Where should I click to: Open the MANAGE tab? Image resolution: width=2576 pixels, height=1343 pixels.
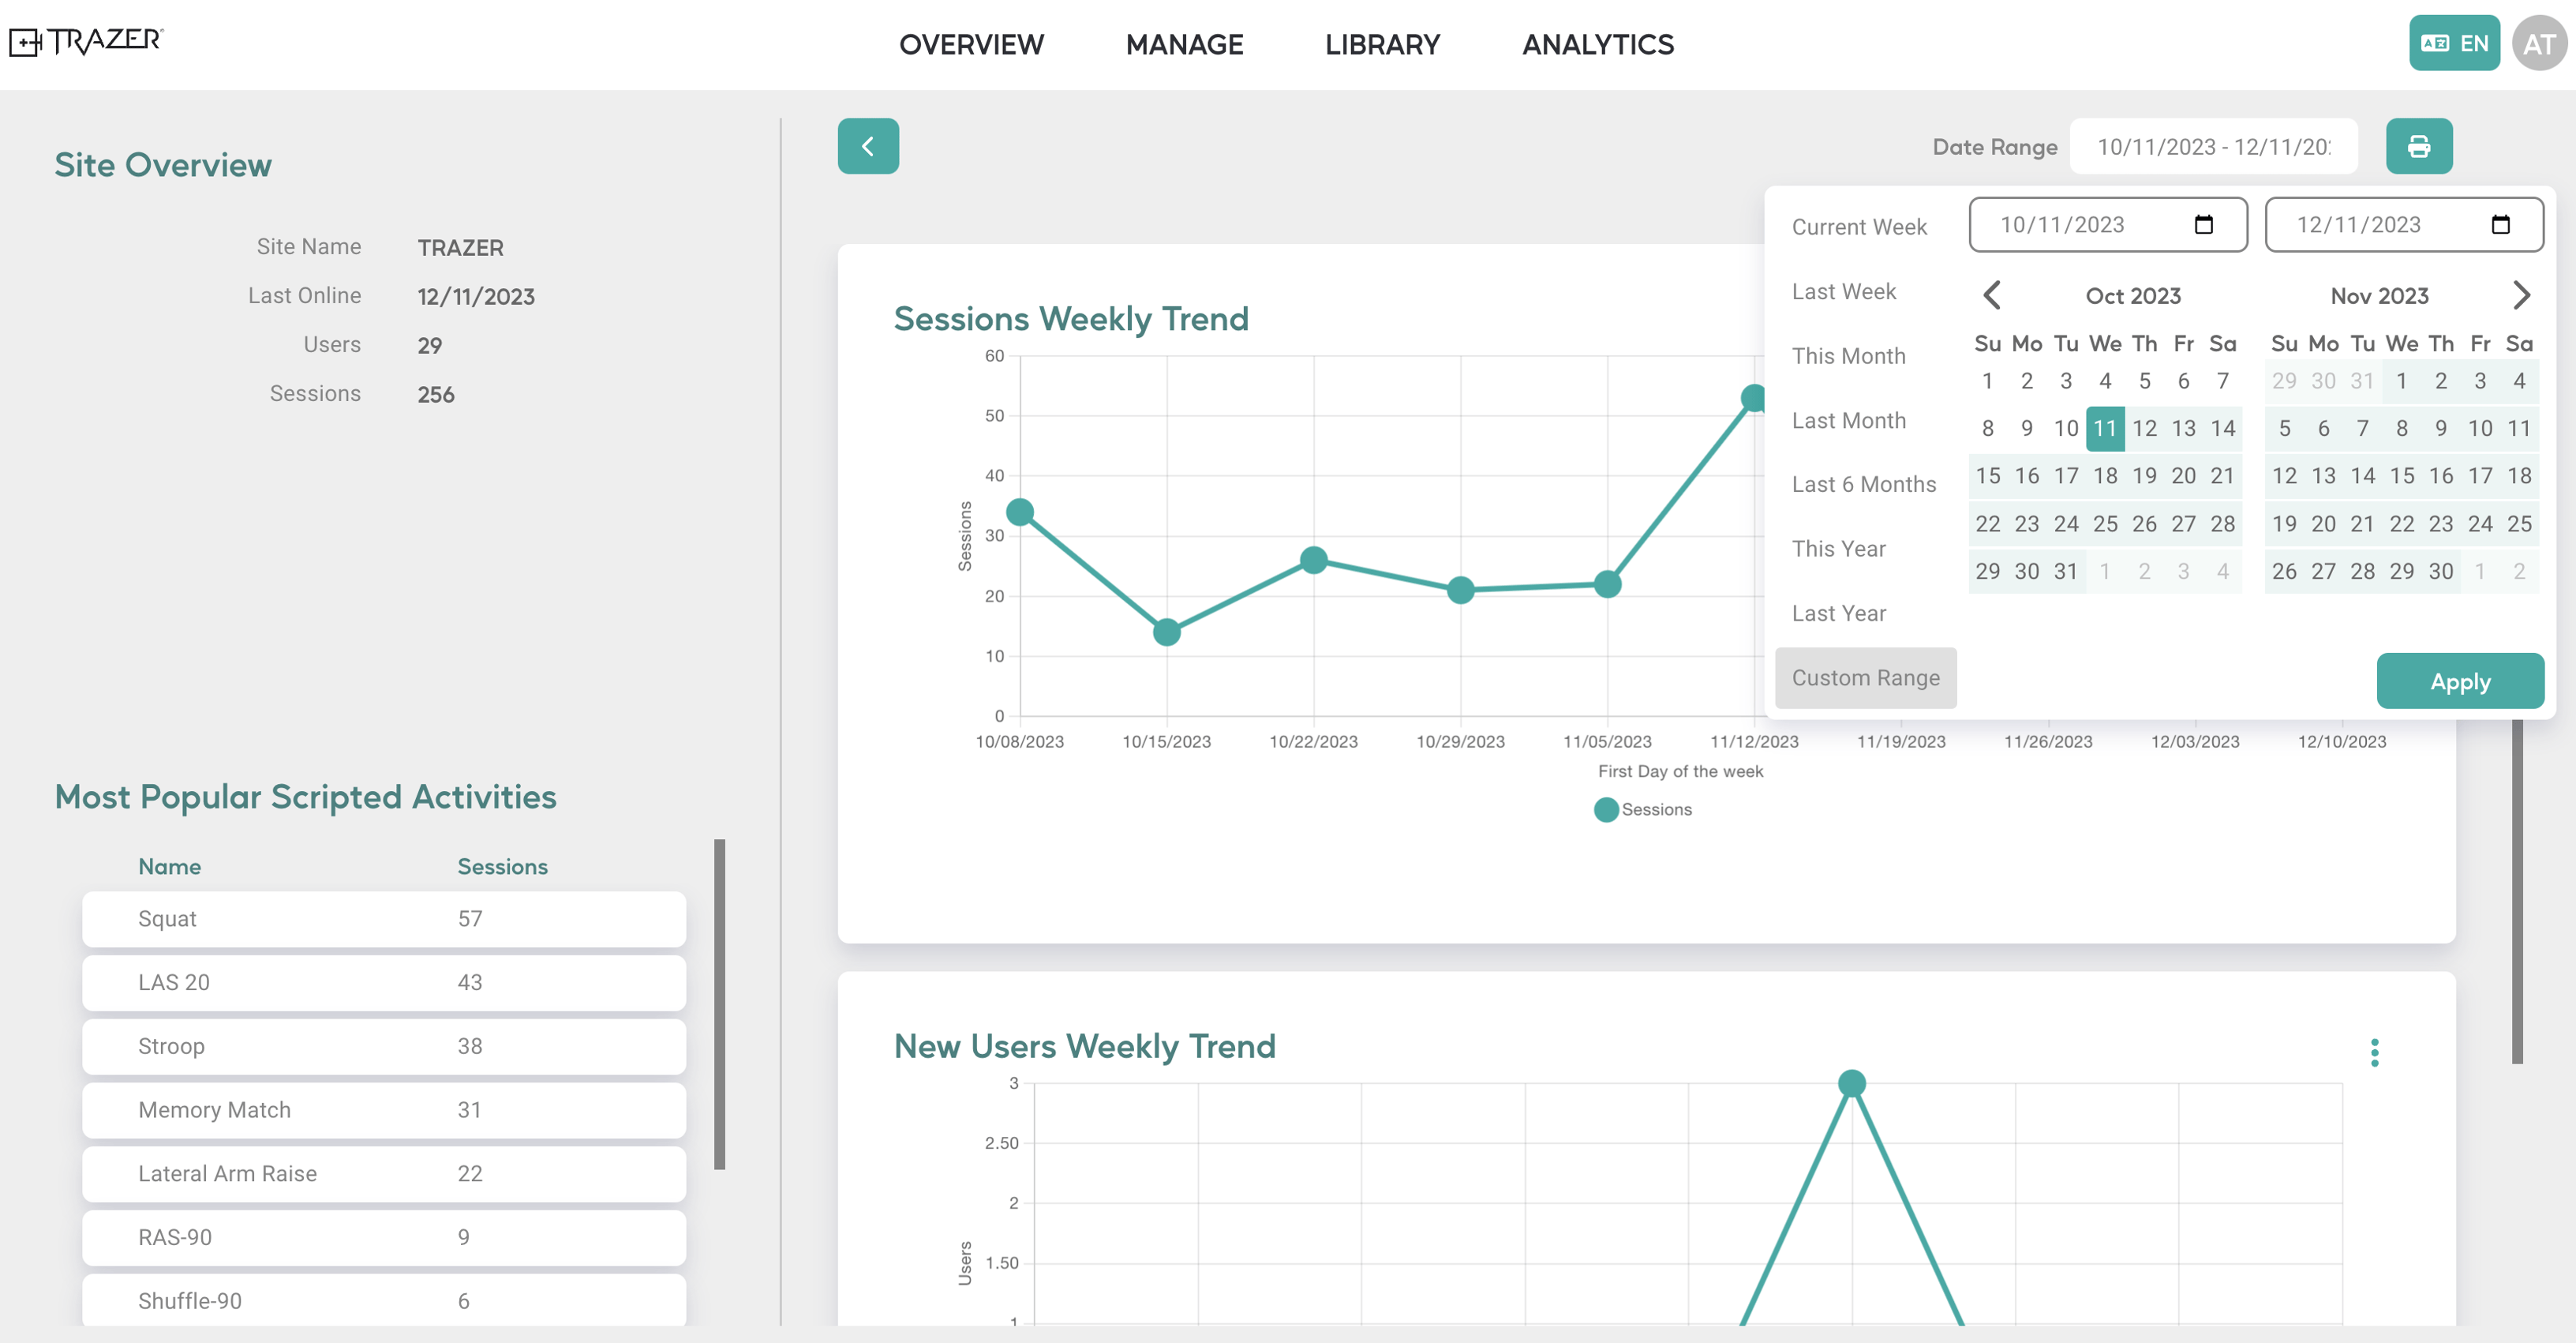click(1184, 44)
